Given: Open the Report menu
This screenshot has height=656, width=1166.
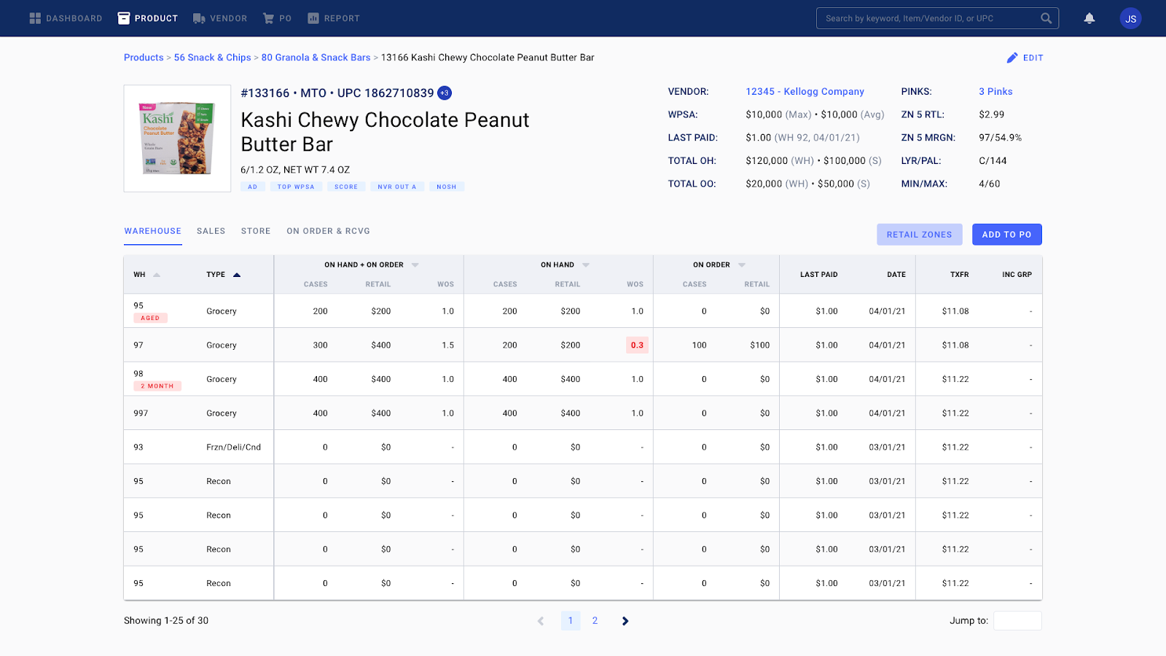Looking at the screenshot, I should [x=334, y=18].
